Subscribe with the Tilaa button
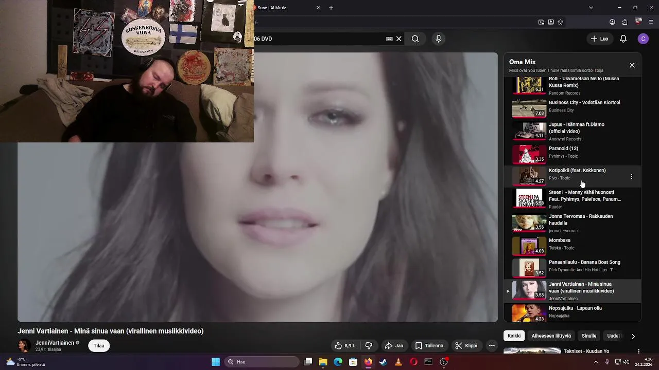This screenshot has width=659, height=370. (x=99, y=346)
